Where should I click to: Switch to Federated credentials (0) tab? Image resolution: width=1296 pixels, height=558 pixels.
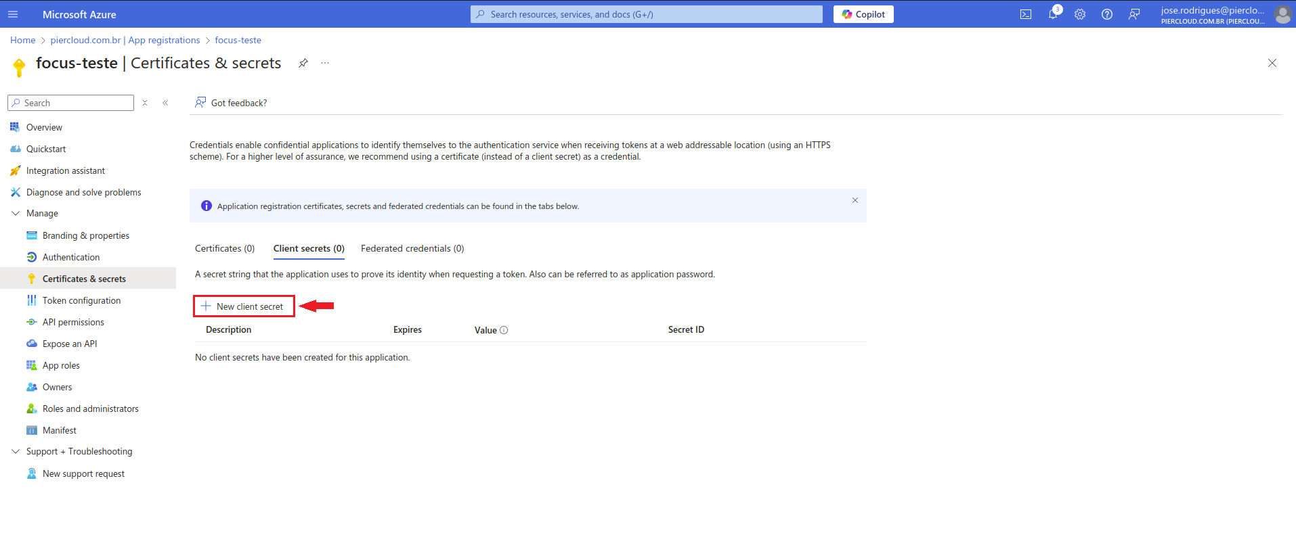coord(412,248)
